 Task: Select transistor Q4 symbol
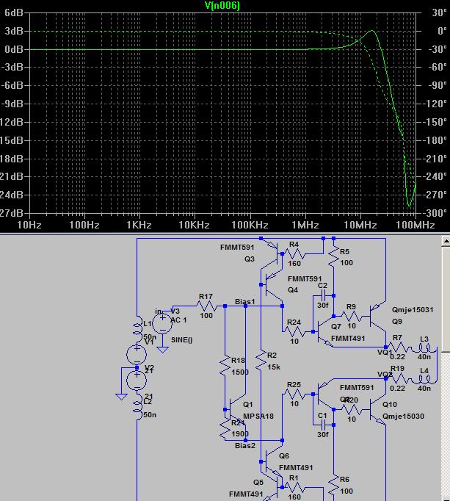pyautogui.click(x=272, y=285)
